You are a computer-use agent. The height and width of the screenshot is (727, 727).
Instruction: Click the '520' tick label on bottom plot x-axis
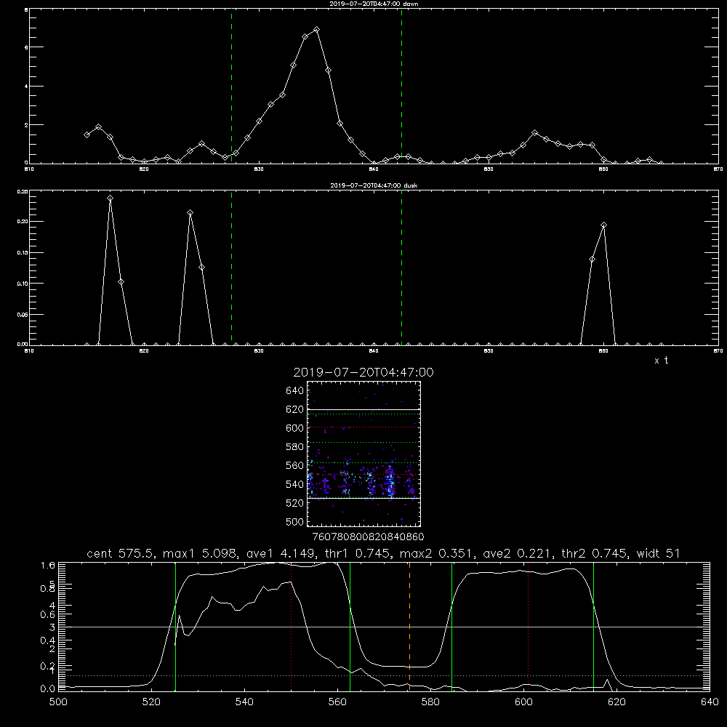(151, 702)
